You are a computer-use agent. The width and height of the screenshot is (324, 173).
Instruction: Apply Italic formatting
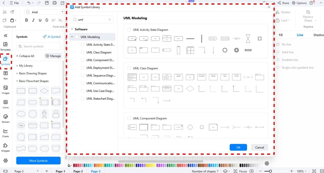click(33, 20)
